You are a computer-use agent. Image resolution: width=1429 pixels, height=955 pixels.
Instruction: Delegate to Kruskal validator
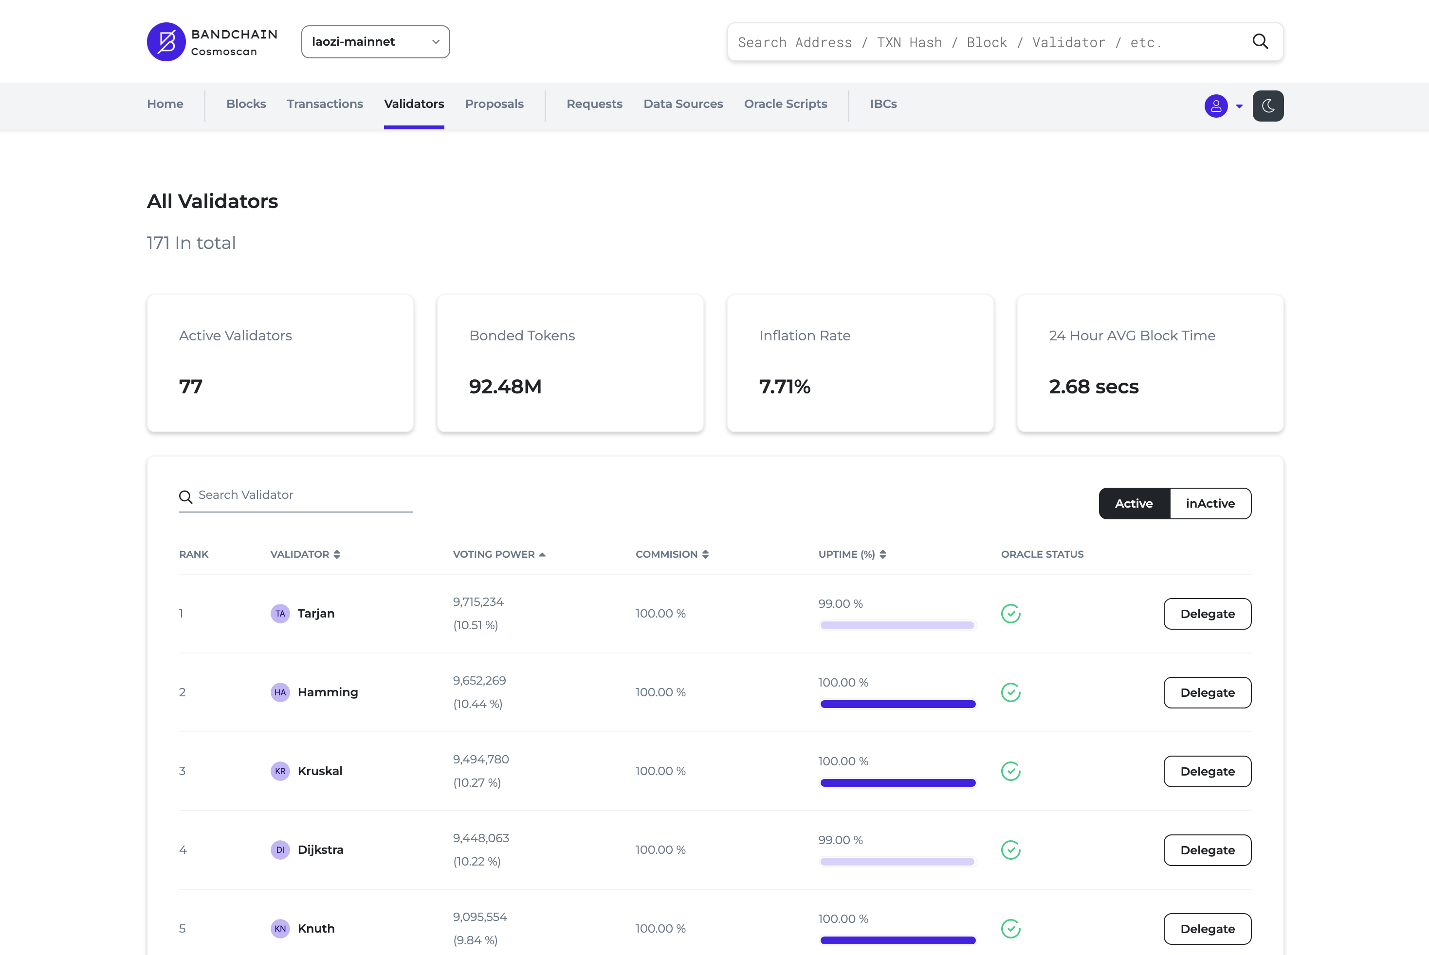pos(1207,771)
